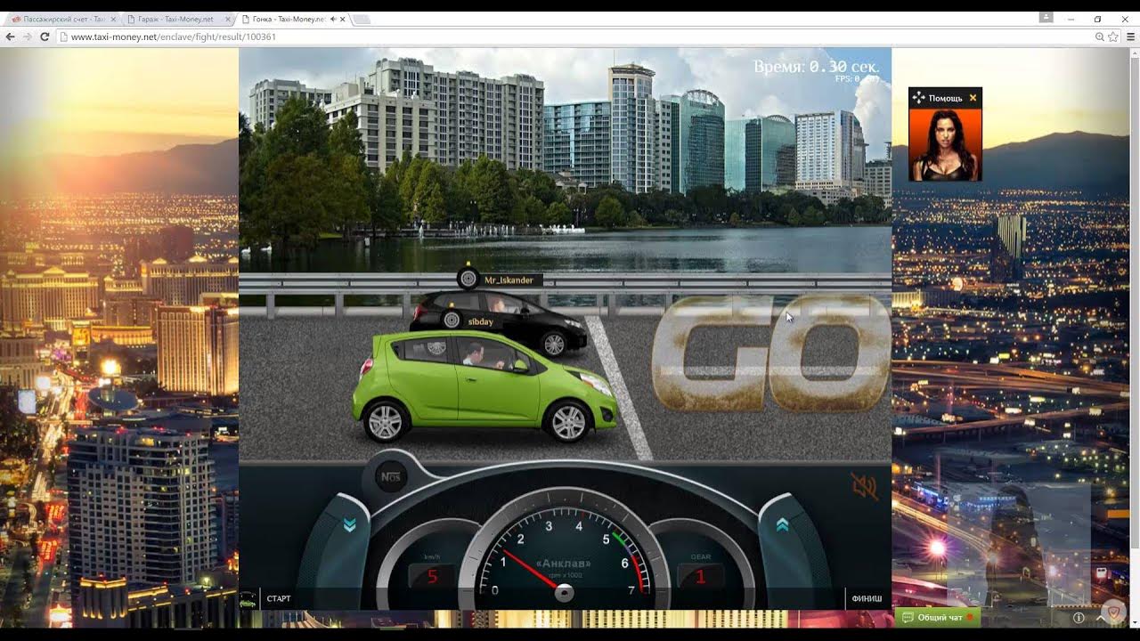This screenshot has height=641, width=1140.
Task: Open the Chrome hamburger menu
Action: click(x=1131, y=37)
